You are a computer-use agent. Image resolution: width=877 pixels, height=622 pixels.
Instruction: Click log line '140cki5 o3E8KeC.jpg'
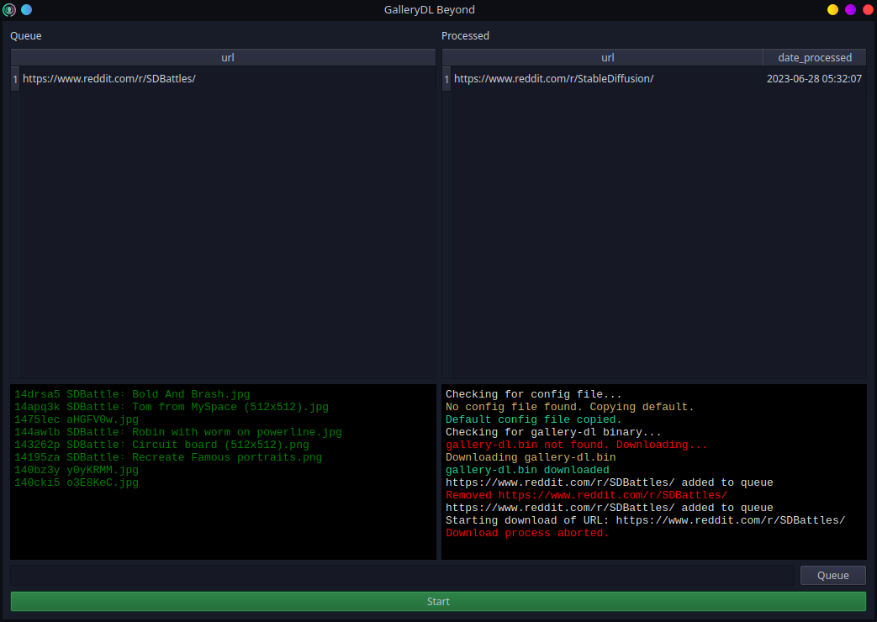76,482
